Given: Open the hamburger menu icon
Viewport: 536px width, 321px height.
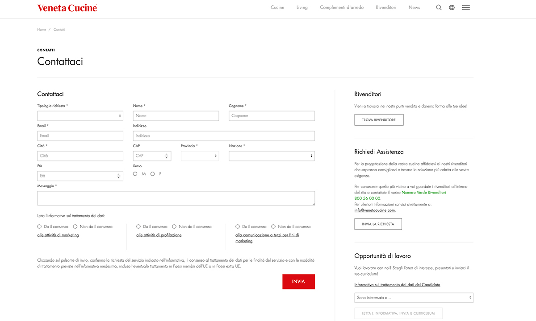Looking at the screenshot, I should (466, 8).
